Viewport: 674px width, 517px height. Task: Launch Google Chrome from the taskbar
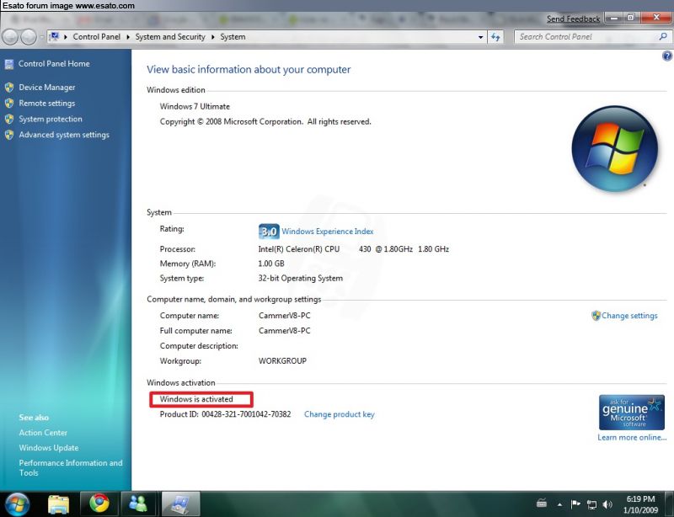pyautogui.click(x=99, y=504)
